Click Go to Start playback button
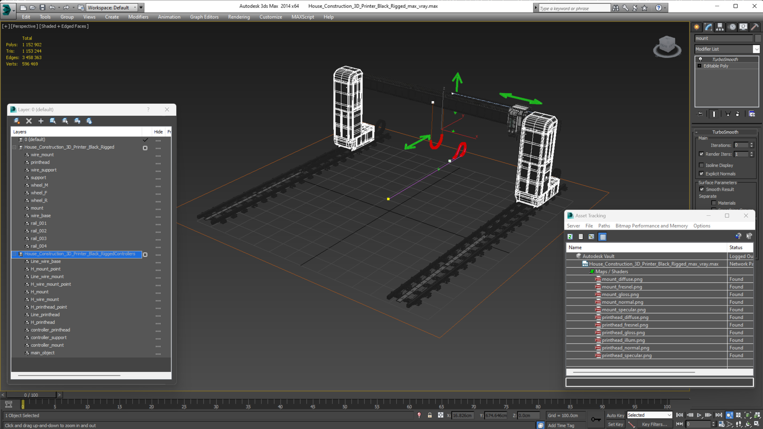 tap(680, 415)
